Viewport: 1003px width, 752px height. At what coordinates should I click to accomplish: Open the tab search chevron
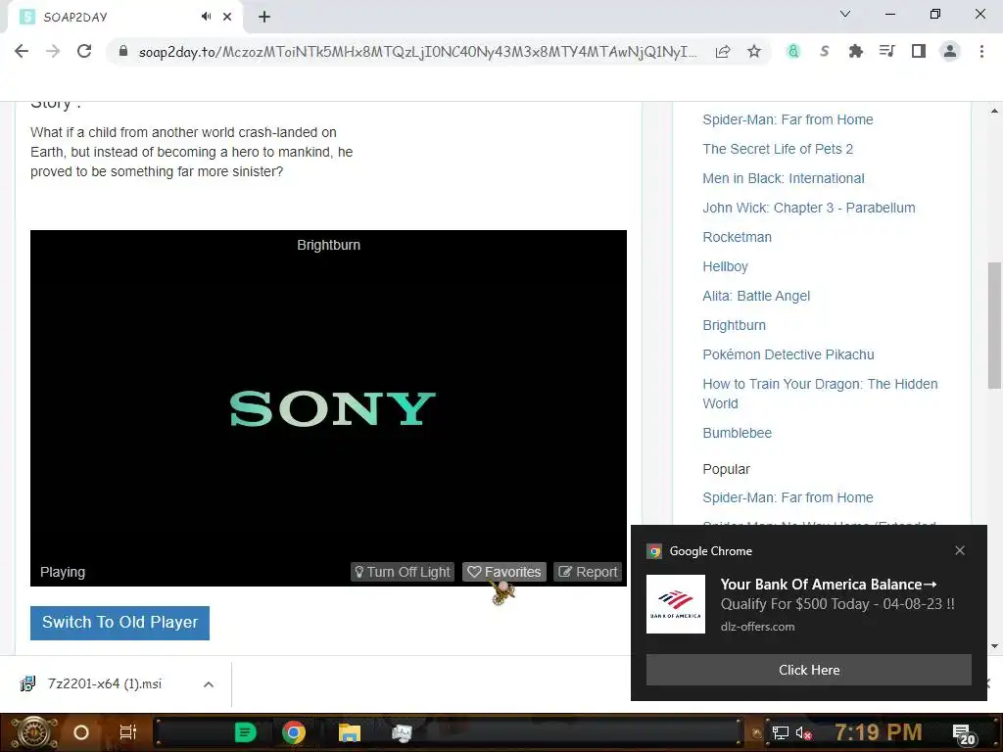(x=845, y=14)
